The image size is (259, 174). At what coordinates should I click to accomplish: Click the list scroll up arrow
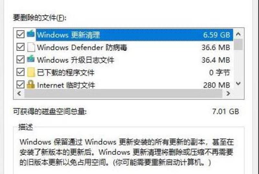tap(238, 34)
